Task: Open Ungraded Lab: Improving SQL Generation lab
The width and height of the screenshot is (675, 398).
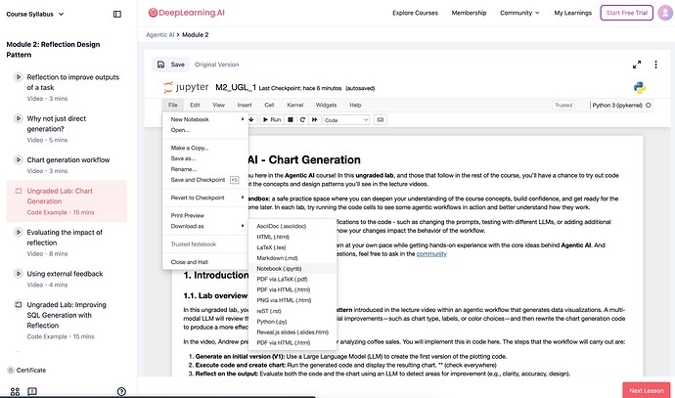Action: click(67, 320)
